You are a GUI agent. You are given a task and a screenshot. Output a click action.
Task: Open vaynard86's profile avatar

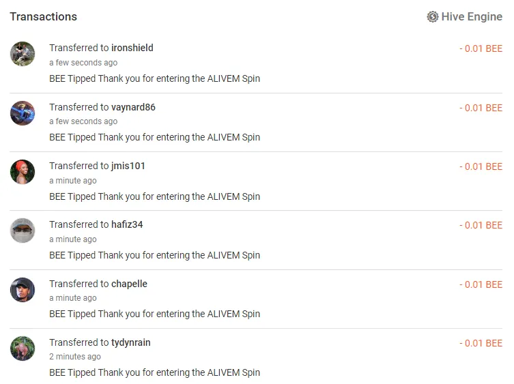pyautogui.click(x=23, y=113)
